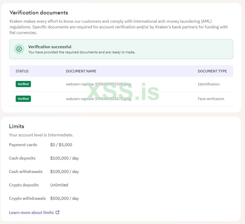Image resolution: width=245 pixels, height=224 pixels.
Task: Click the DOCUMENT TYPE column header
Action: pos(212,71)
